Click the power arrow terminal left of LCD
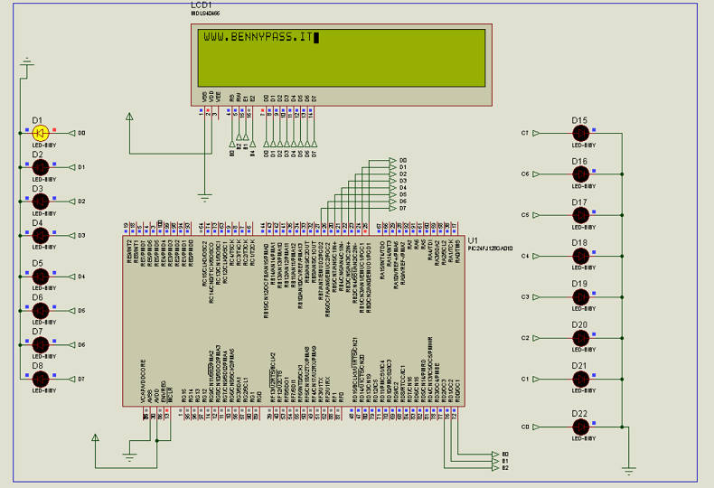 coord(129,117)
